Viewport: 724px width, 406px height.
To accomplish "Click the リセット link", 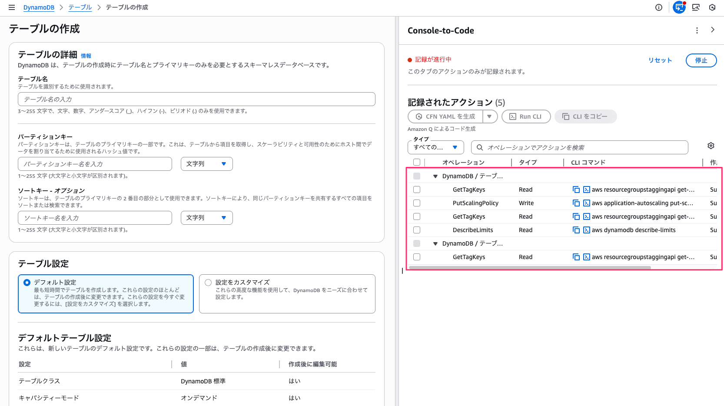I will tap(660, 60).
